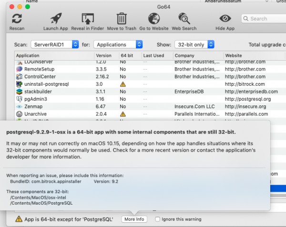The image size is (286, 227).
Task: Select the pgAdmin3 row name
Action: point(36,99)
